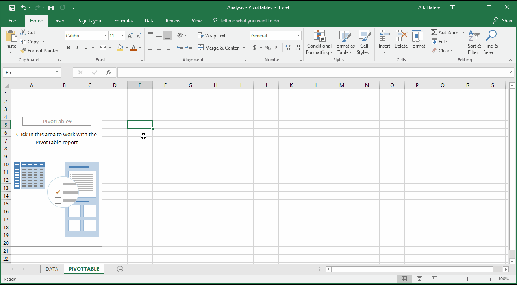Open the font name dropdown showing Calibri
This screenshot has height=285, width=517.
pyautogui.click(x=105, y=36)
